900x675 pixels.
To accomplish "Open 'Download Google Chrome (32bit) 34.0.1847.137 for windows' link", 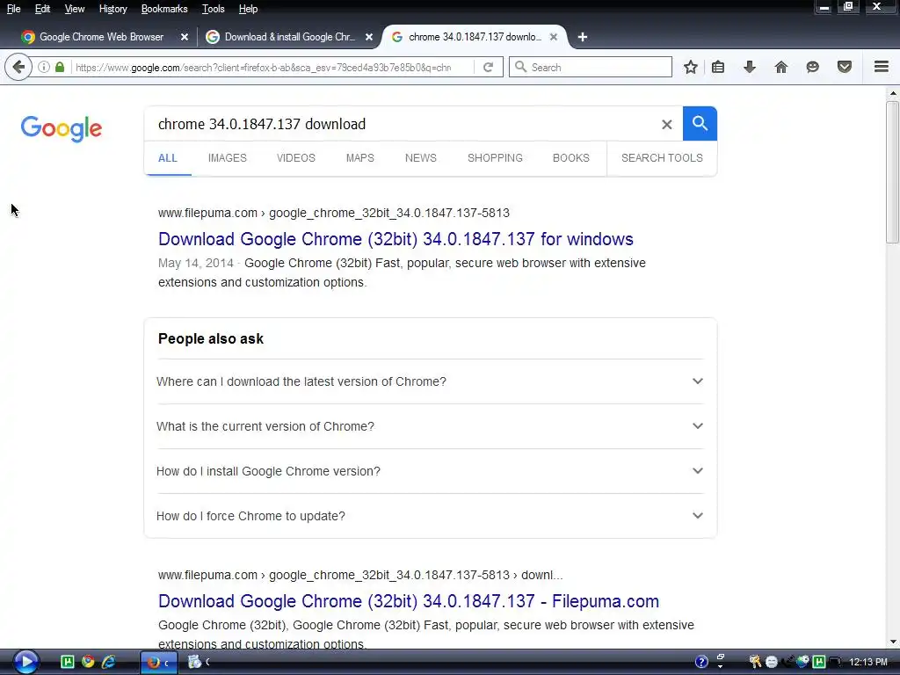I will tap(396, 239).
